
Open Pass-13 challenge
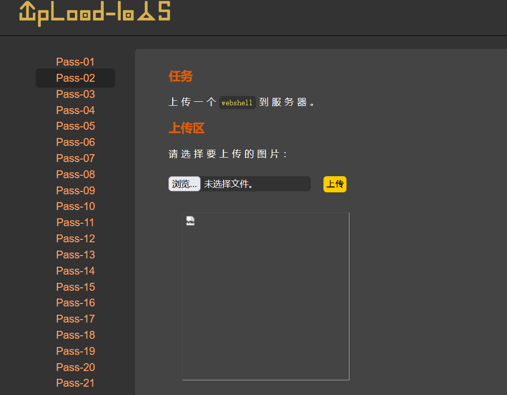coord(75,255)
